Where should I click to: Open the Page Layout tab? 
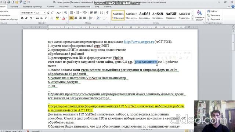click(33, 7)
